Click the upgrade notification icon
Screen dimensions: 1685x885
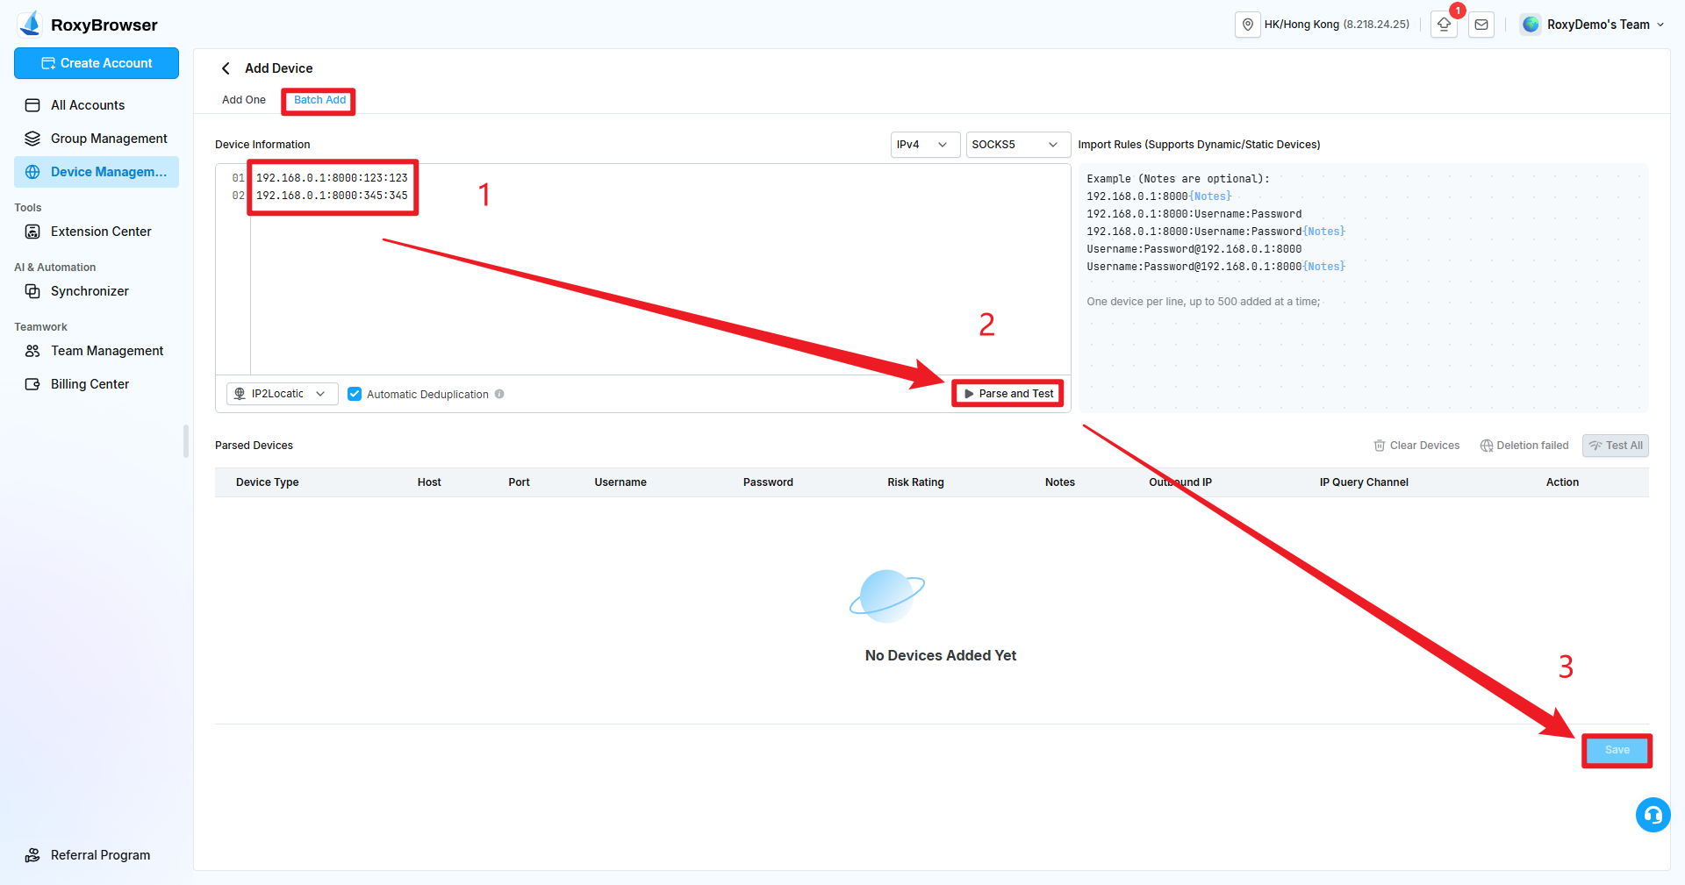[x=1444, y=25]
